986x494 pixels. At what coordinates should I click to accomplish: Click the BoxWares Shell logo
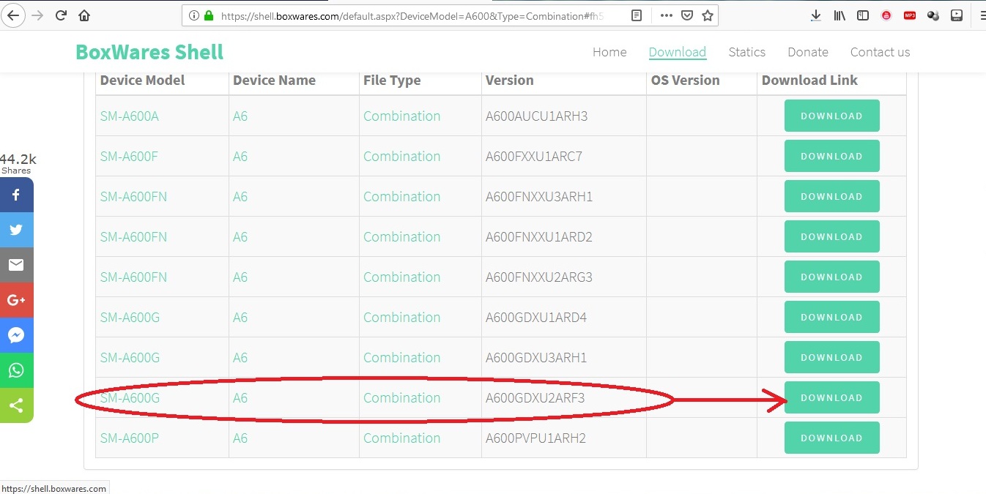pos(149,52)
